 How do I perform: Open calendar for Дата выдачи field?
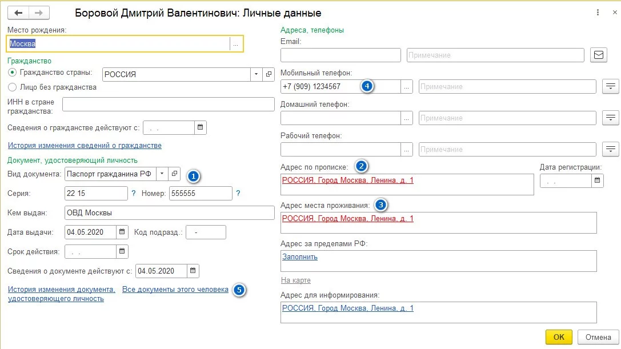pyautogui.click(x=123, y=232)
